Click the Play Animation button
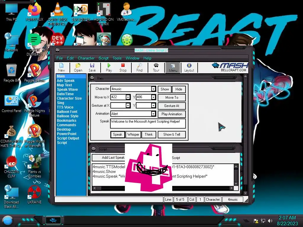The image size is (303, 227). tap(172, 114)
